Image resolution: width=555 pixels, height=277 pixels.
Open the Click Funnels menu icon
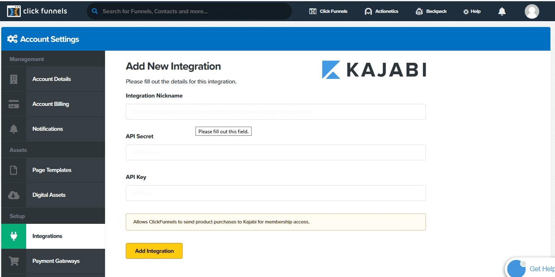tap(313, 11)
